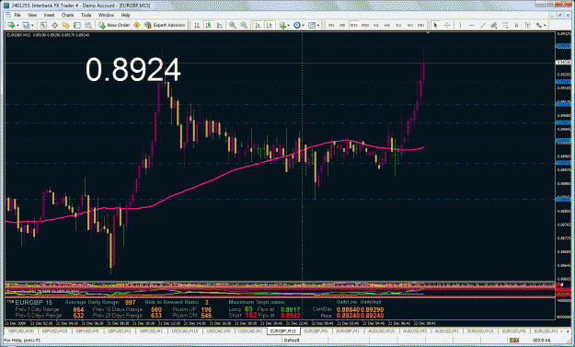Select the Text tool (A icon)
Image resolution: width=575 pixels, height=347 pixels.
point(516,25)
